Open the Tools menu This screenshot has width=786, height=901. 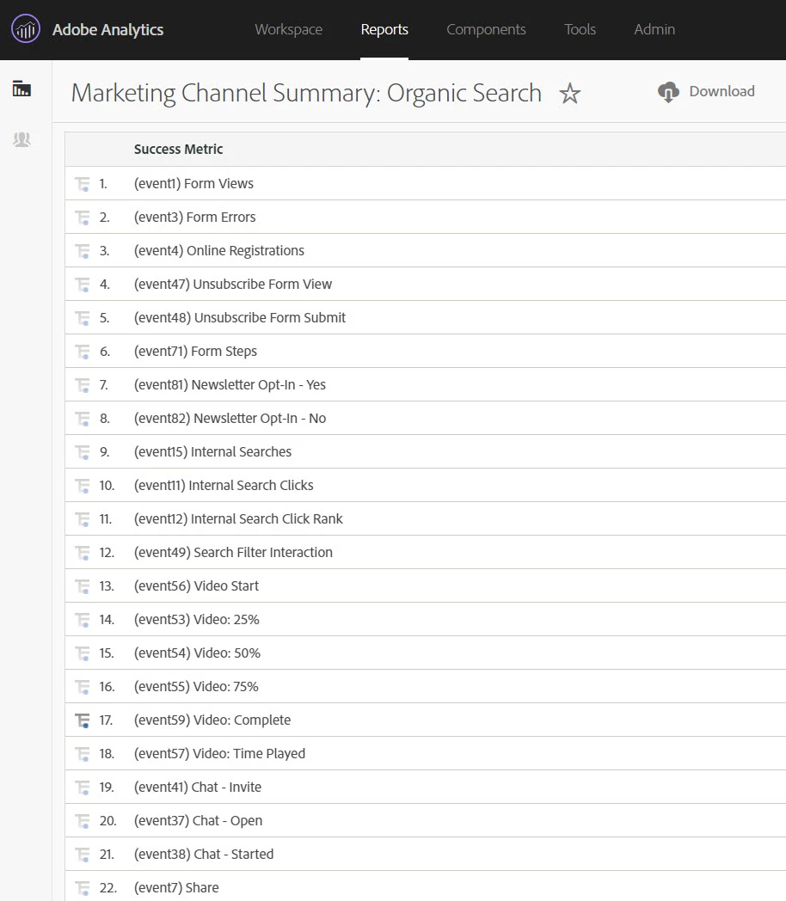pyautogui.click(x=580, y=29)
